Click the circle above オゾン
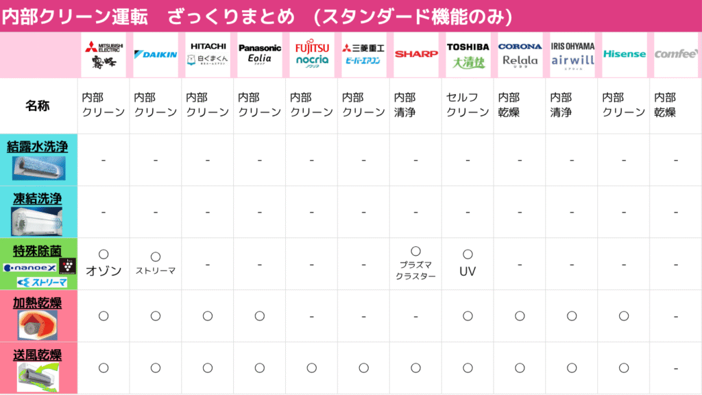The width and height of the screenshot is (702, 395). coord(104,254)
